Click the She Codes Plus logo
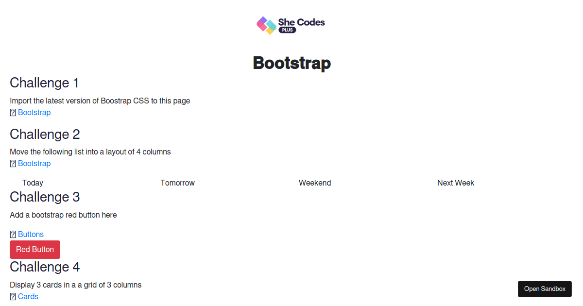The width and height of the screenshot is (583, 306). (x=290, y=25)
